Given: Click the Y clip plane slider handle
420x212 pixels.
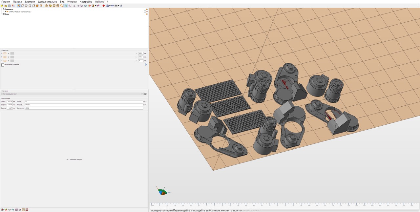Looking at the screenshot, I should (12, 57).
